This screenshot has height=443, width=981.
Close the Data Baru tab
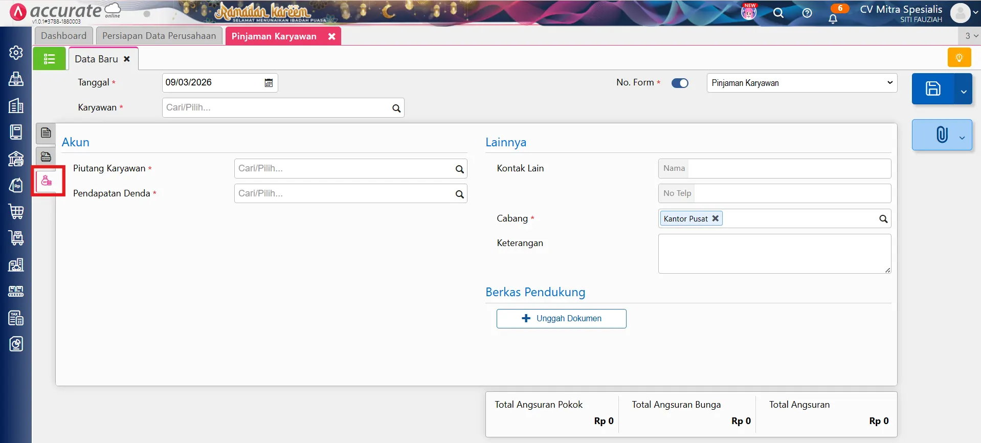pyautogui.click(x=127, y=59)
